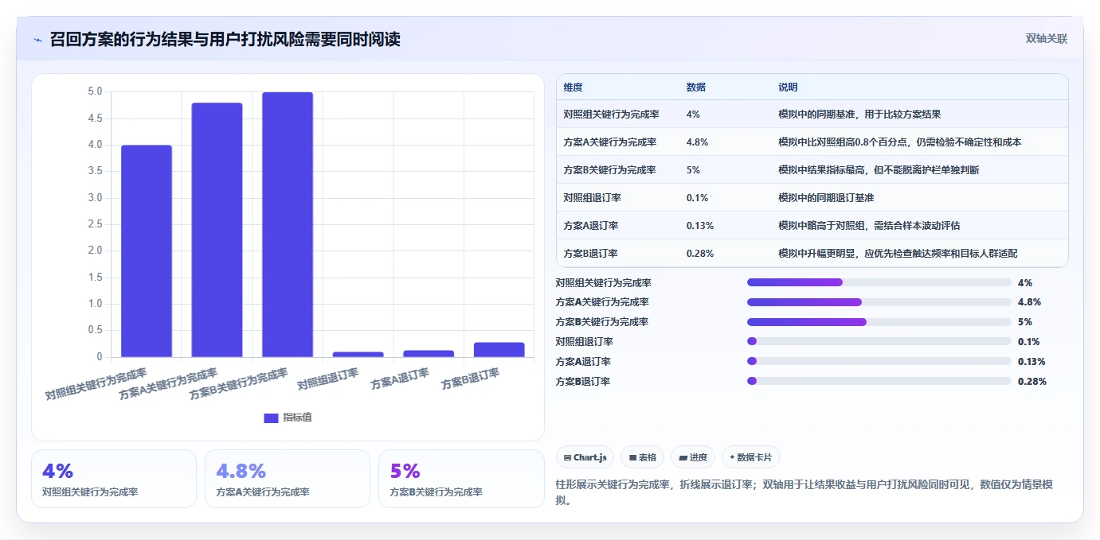1100x540 pixels.
Task: Click the 数据卡片 chip icon
Action: point(732,457)
